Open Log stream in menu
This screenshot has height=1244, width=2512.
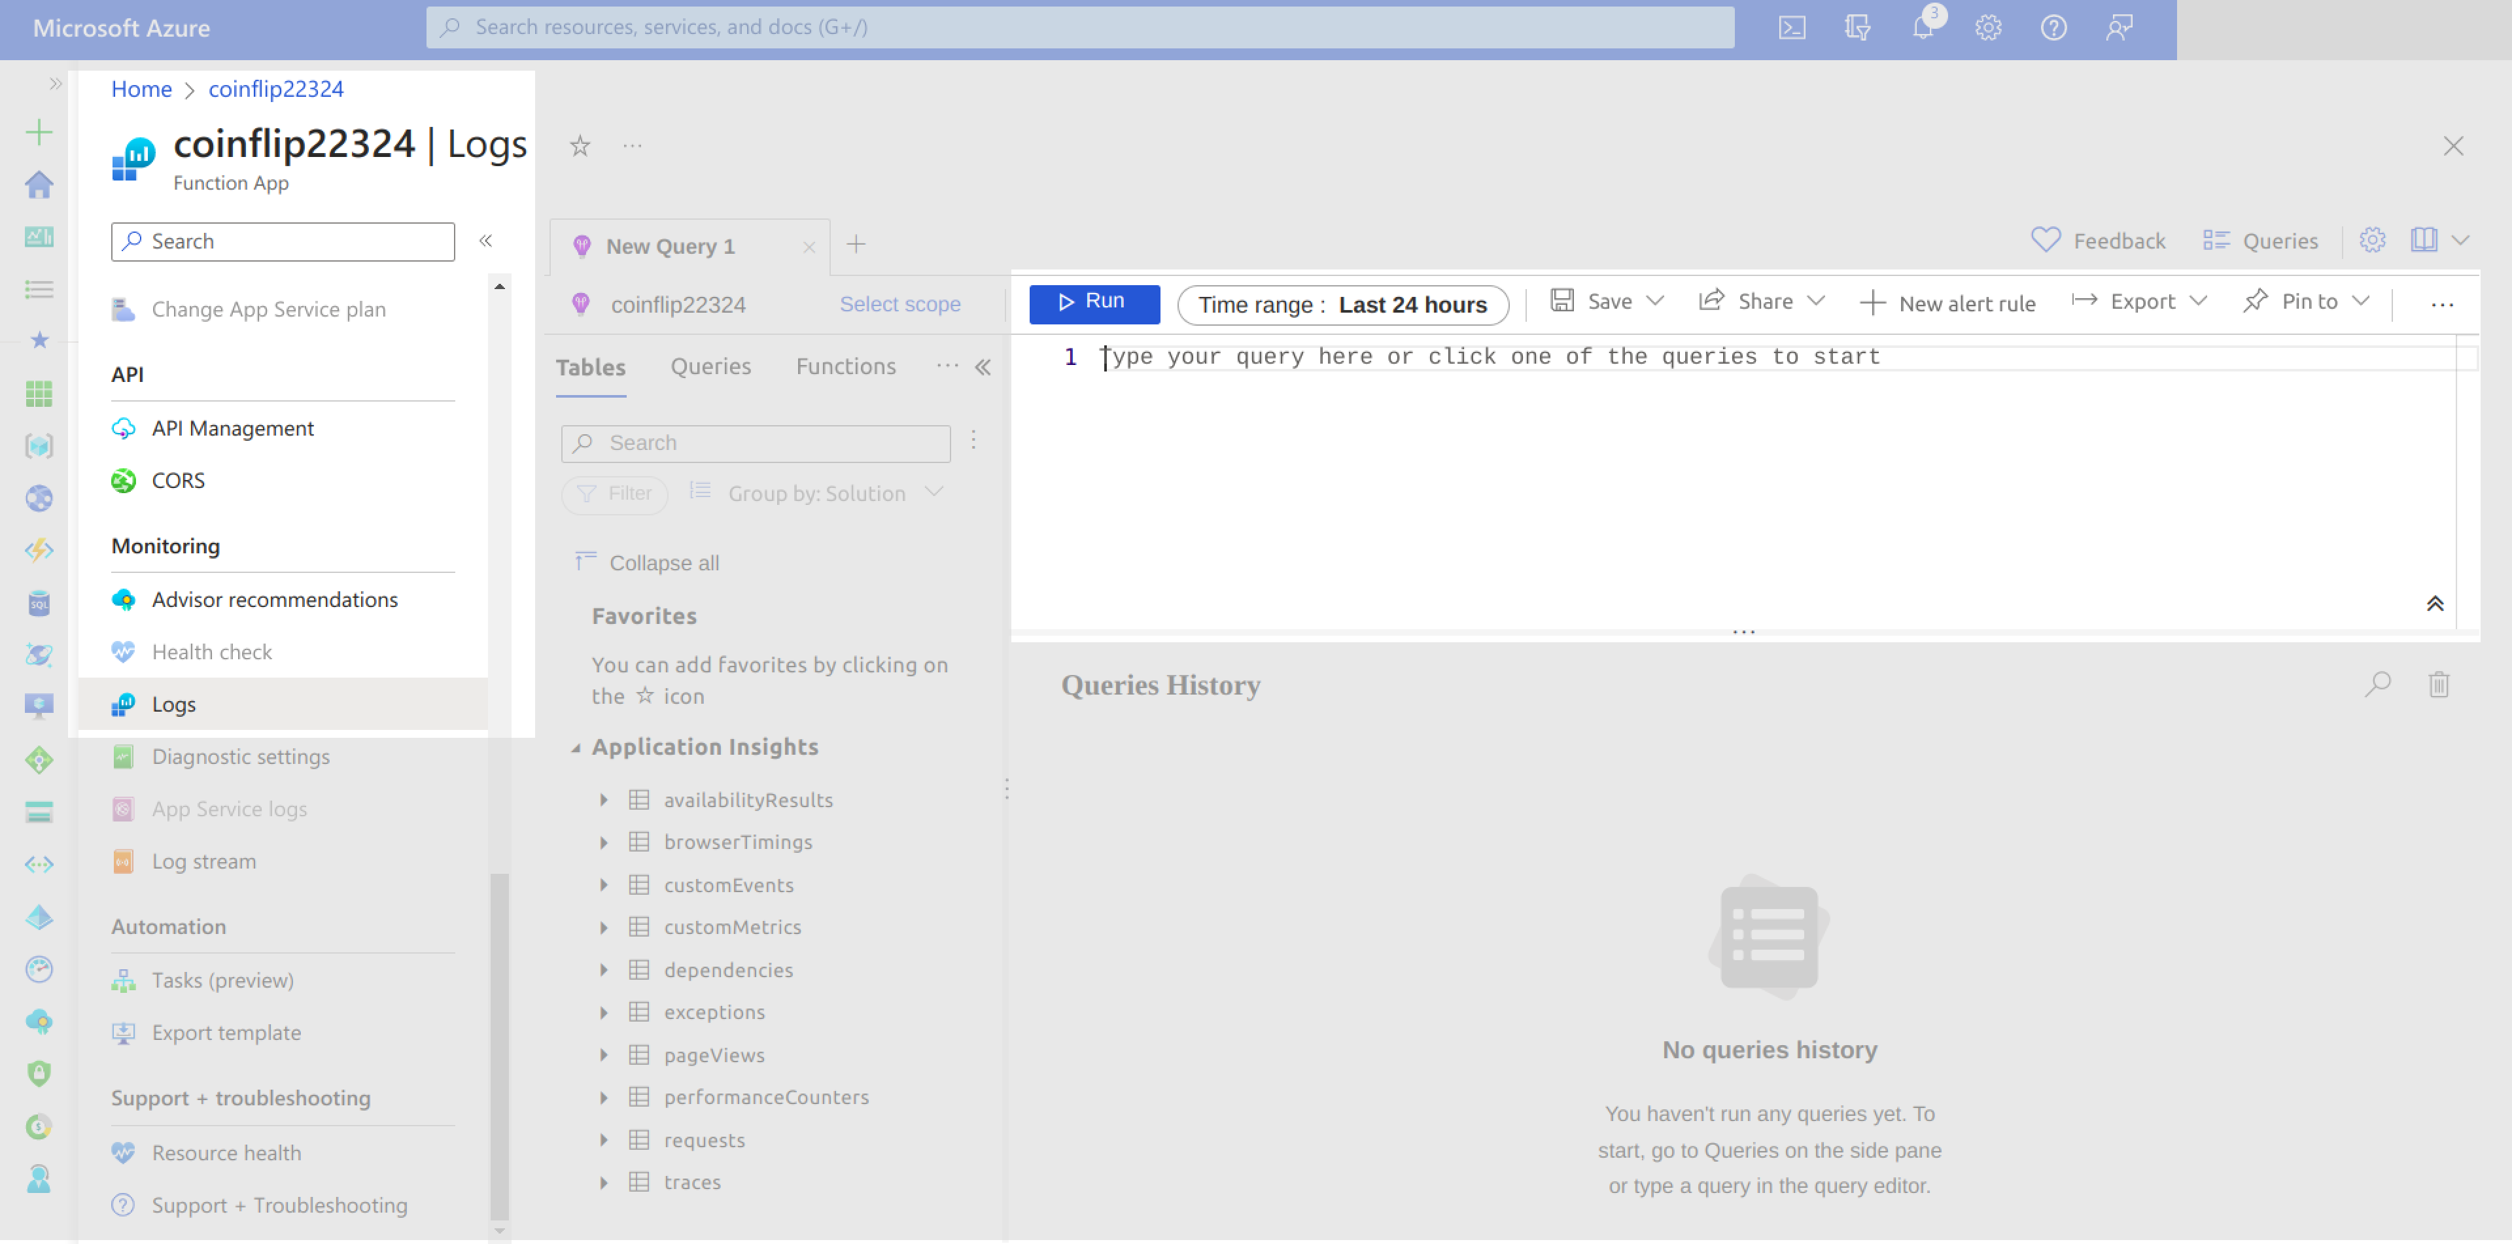[204, 862]
